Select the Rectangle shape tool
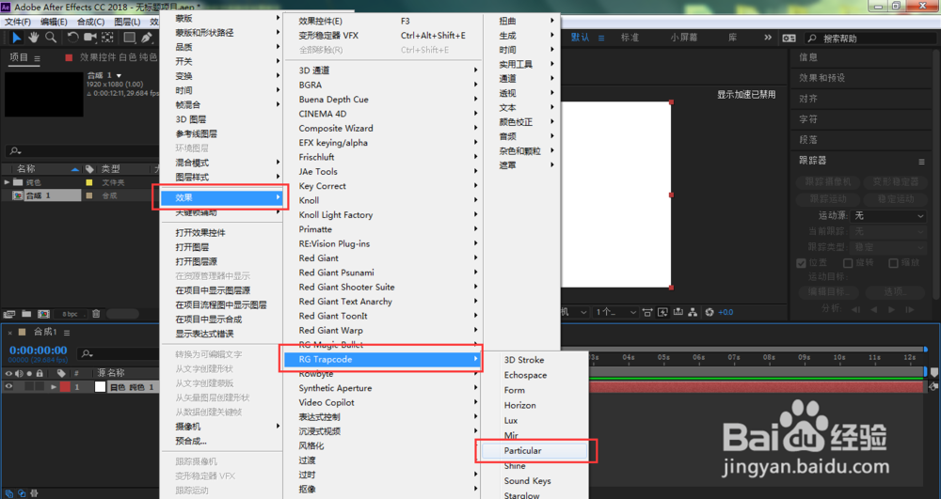Image resolution: width=941 pixels, height=499 pixels. coord(129,38)
